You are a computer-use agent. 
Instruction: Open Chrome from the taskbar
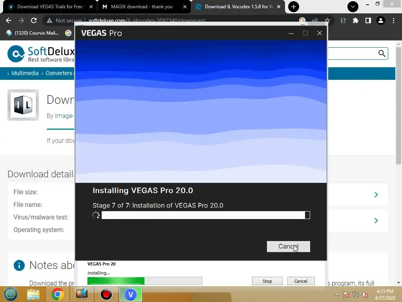tap(58, 294)
